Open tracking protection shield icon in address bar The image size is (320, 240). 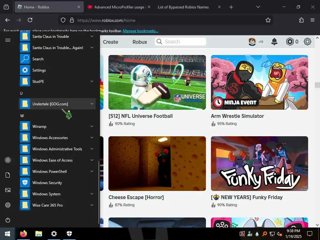click(x=63, y=20)
